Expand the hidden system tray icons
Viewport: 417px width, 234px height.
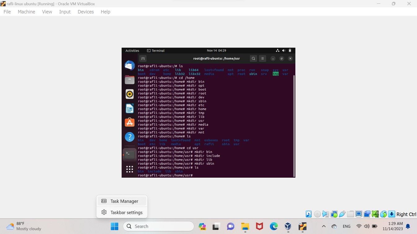coord(324,226)
